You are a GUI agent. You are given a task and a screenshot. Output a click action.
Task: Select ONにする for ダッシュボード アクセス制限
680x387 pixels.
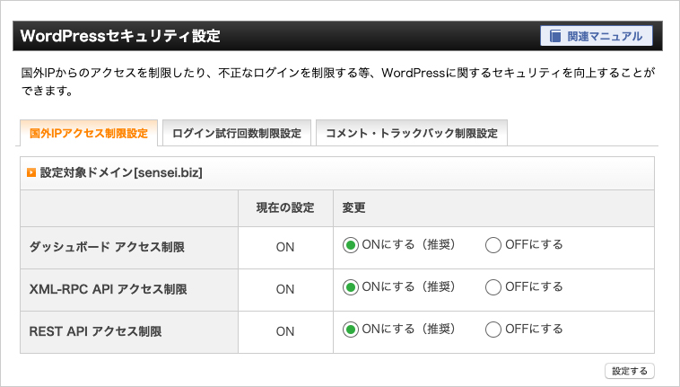click(x=351, y=245)
